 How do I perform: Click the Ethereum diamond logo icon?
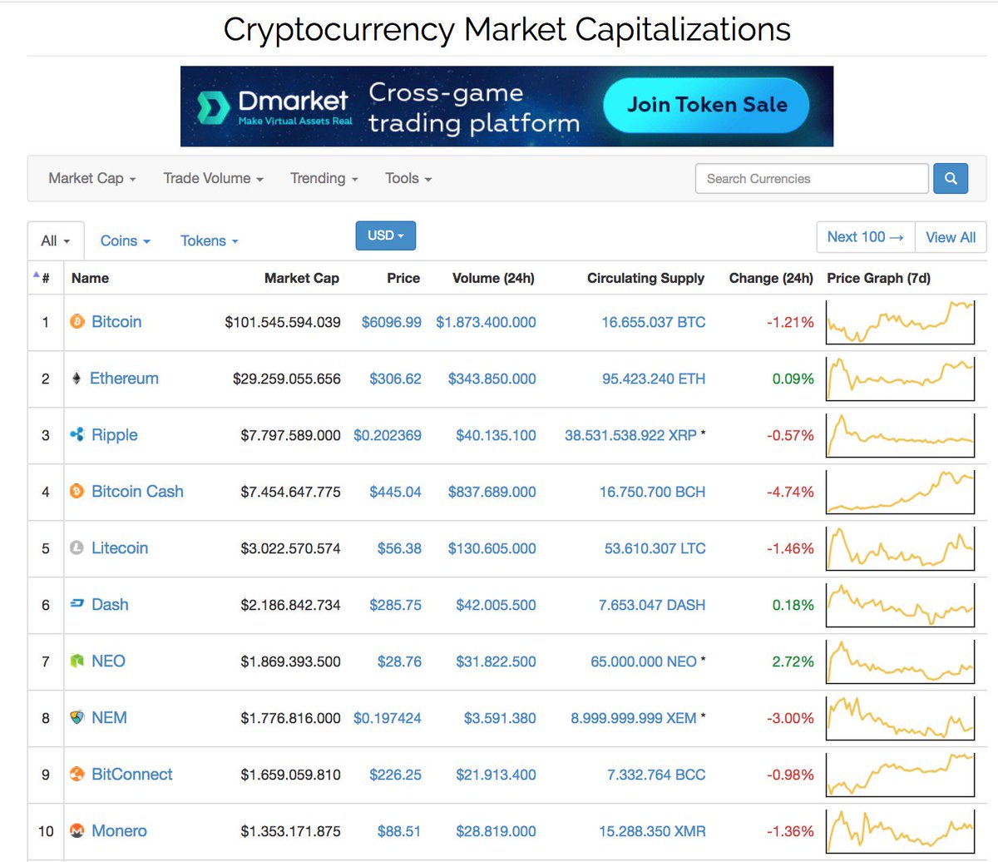tap(77, 379)
